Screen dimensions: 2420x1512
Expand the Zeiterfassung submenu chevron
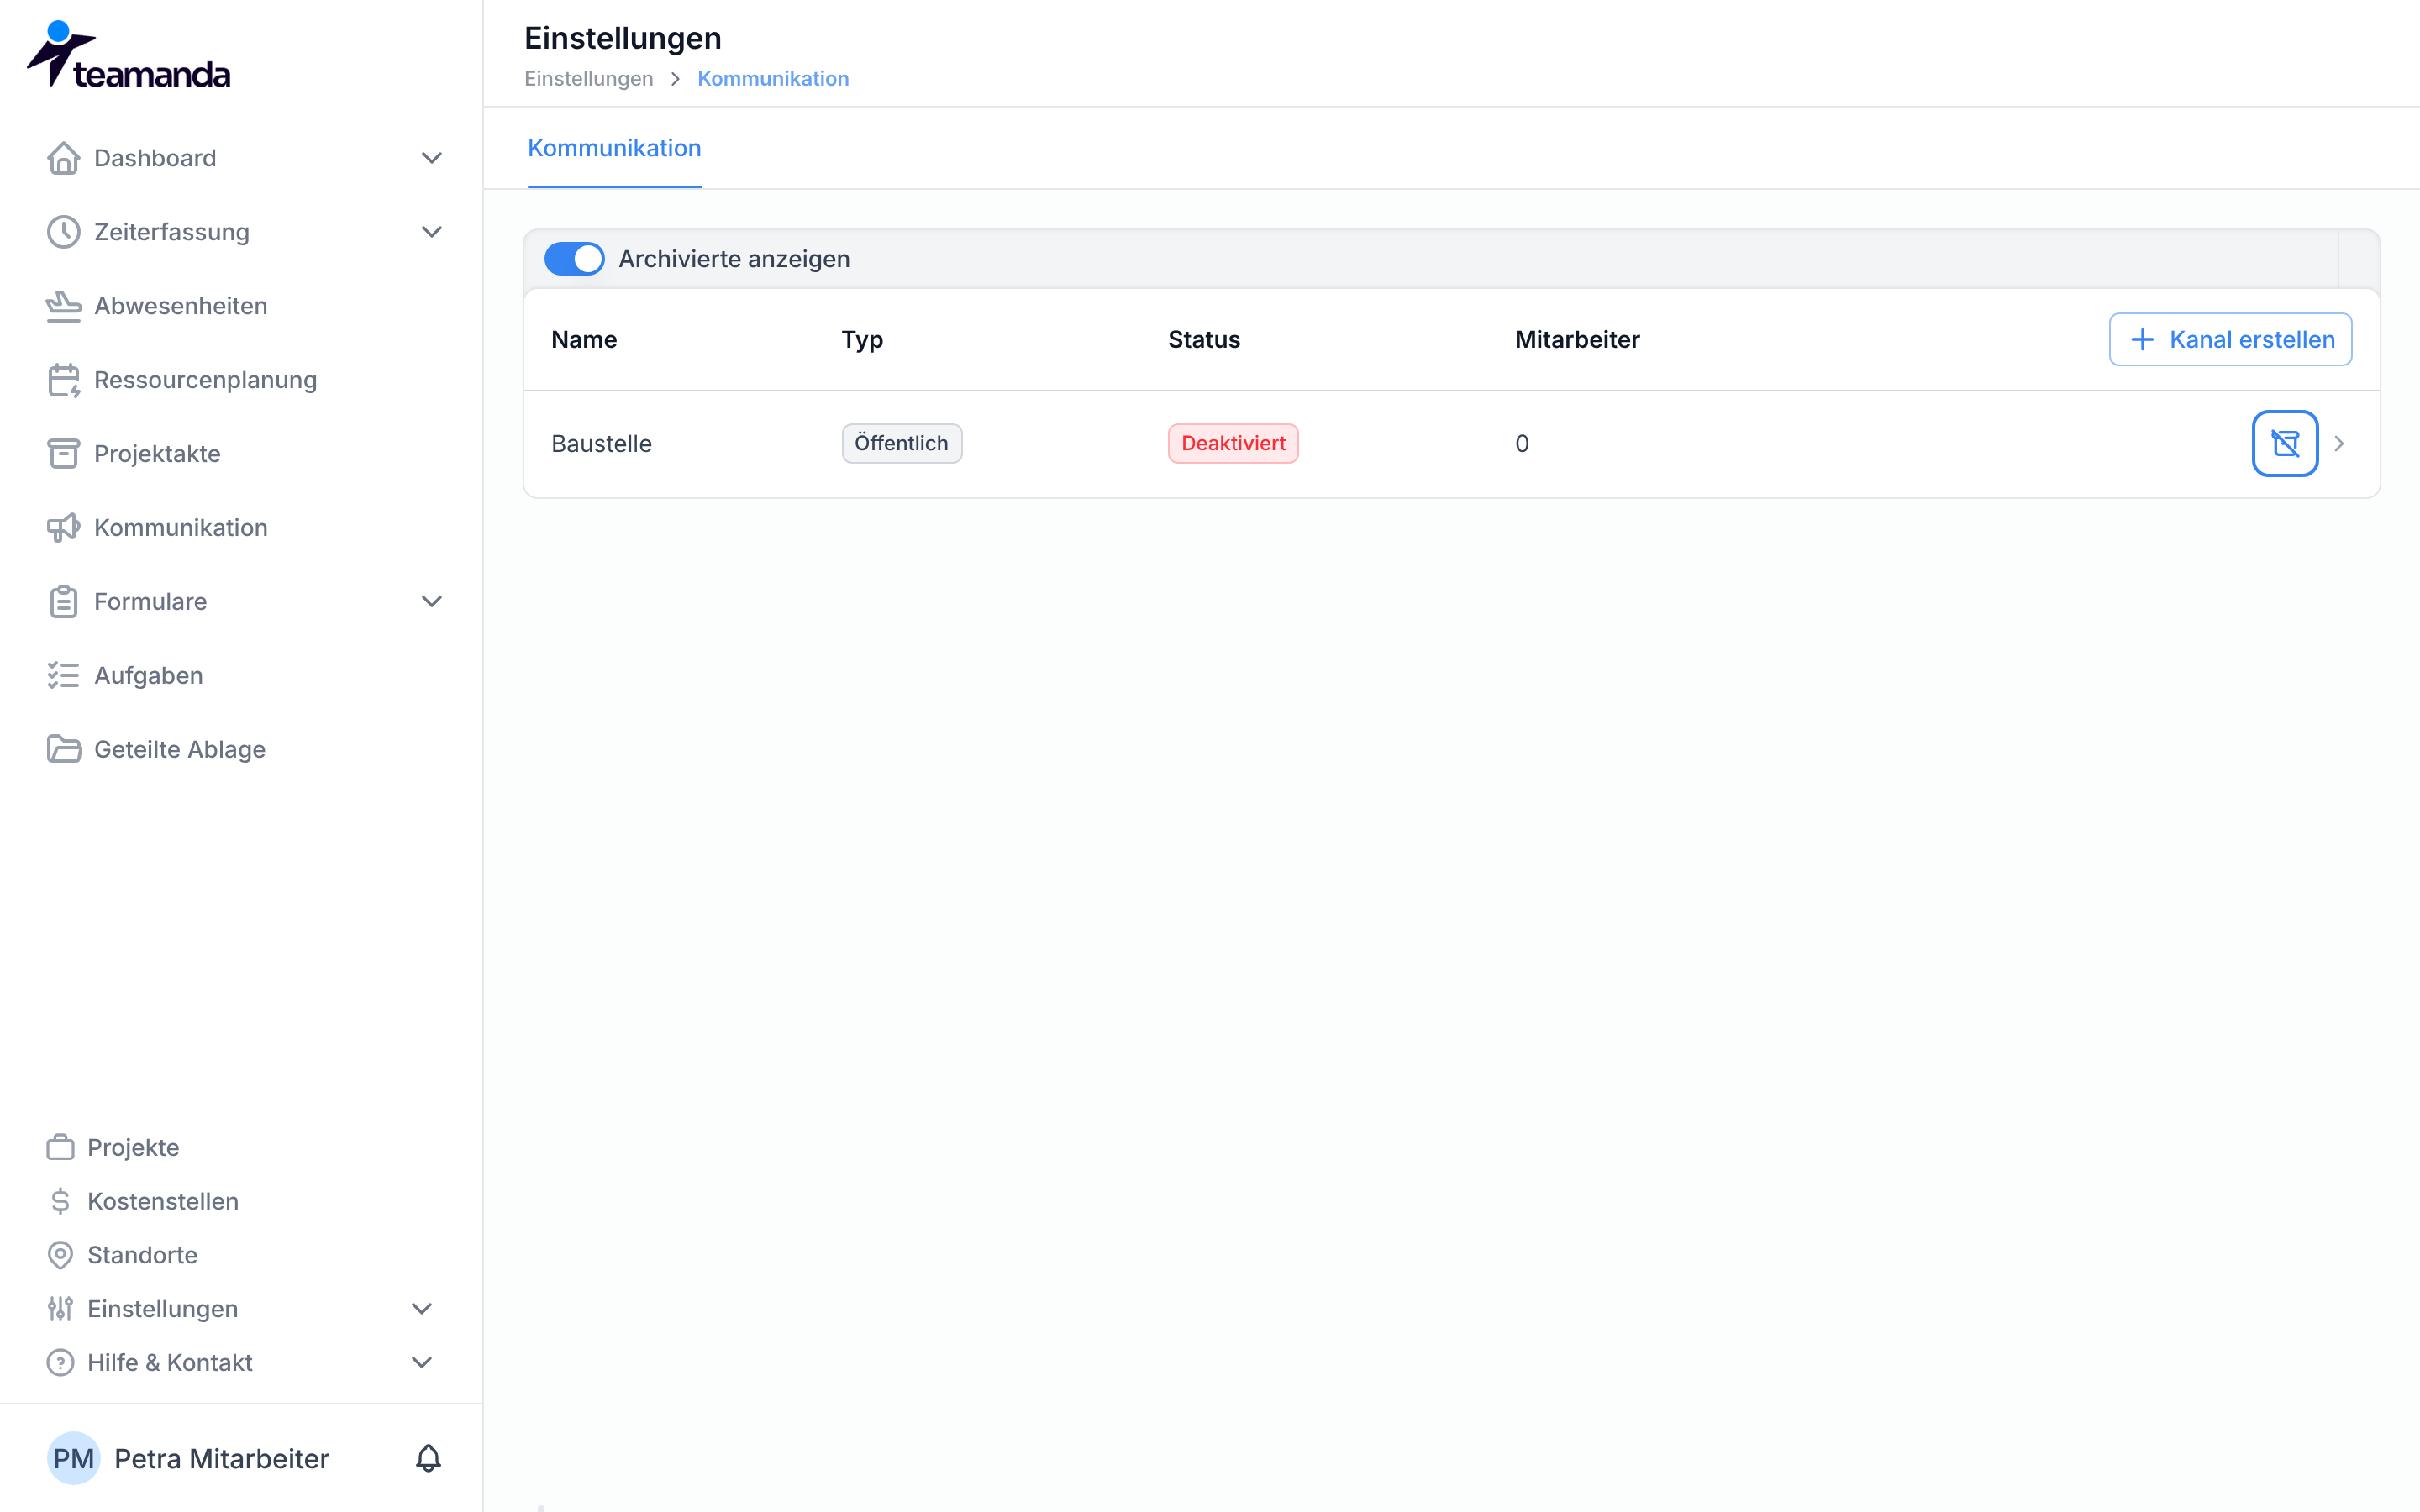pos(431,232)
